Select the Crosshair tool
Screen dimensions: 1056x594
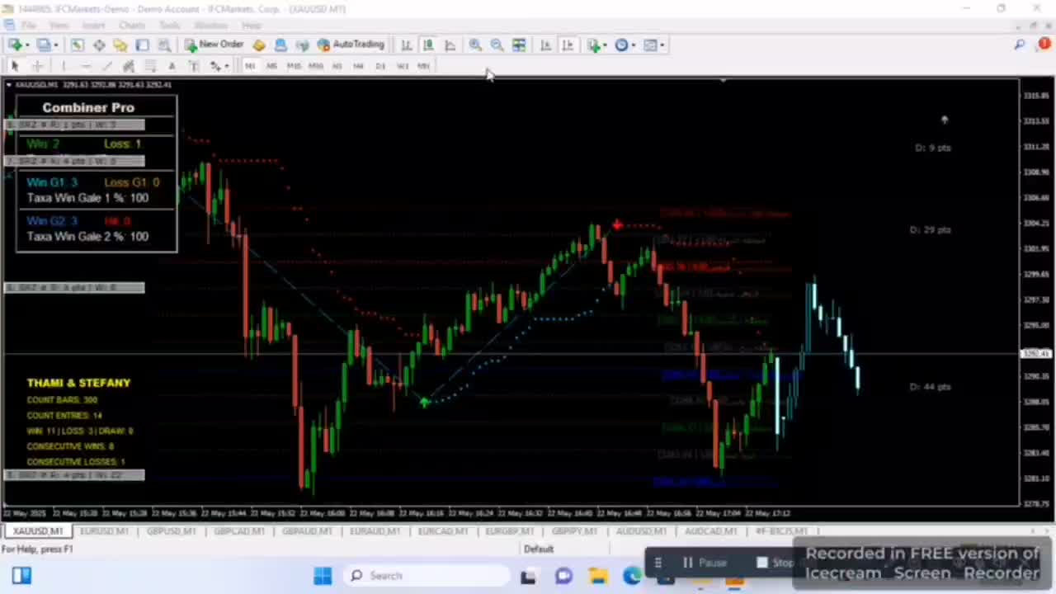tap(38, 66)
